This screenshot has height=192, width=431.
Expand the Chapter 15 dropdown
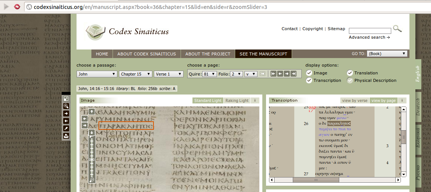[x=136, y=74]
